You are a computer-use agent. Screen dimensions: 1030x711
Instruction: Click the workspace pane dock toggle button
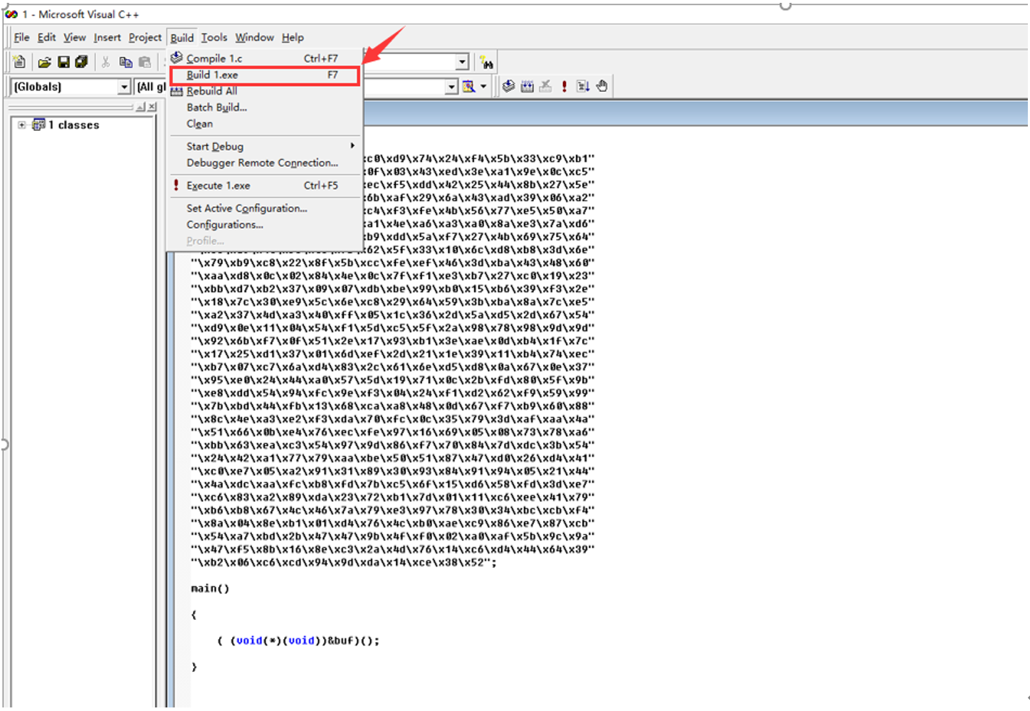click(141, 107)
